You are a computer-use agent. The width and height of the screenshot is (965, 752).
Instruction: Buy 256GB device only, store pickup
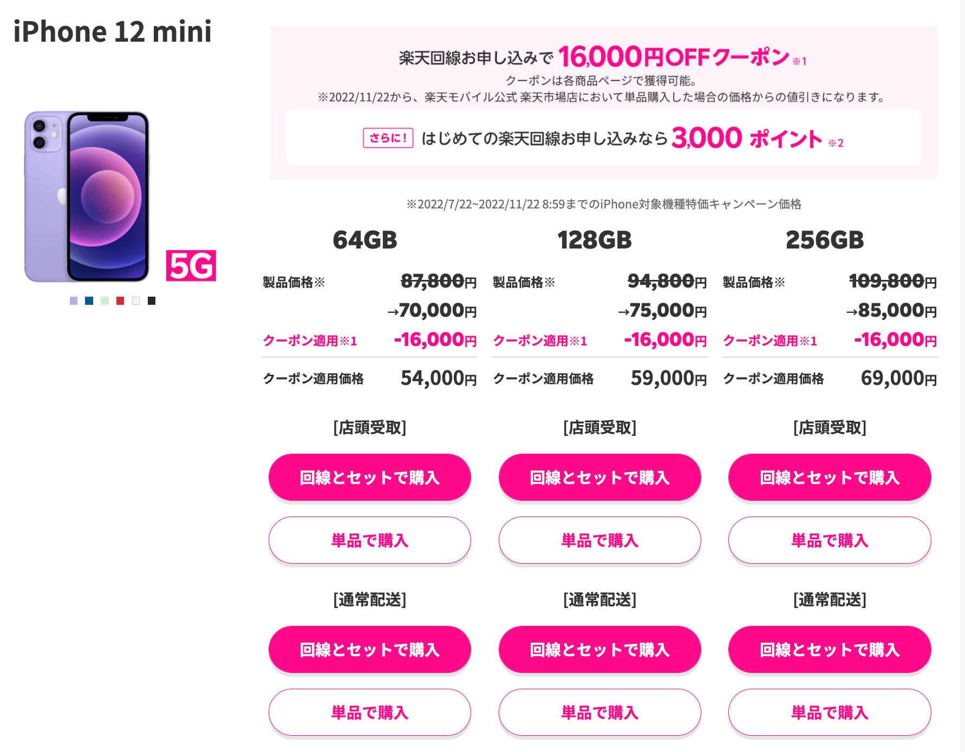point(830,540)
